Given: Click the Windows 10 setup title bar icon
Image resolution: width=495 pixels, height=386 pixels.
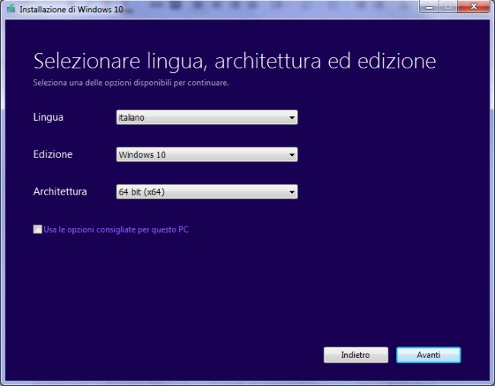Looking at the screenshot, I should 11,8.
